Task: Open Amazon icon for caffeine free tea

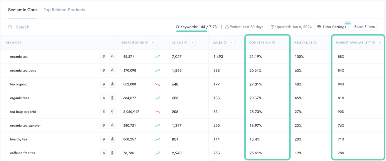Action: (112, 153)
